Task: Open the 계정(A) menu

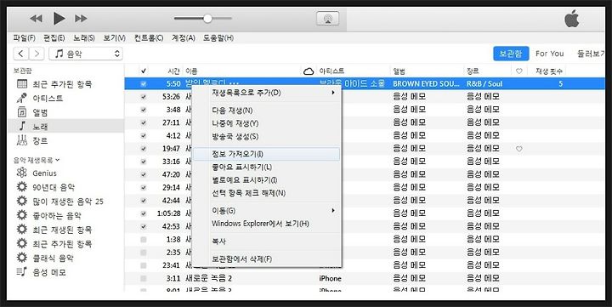Action: 184,38
